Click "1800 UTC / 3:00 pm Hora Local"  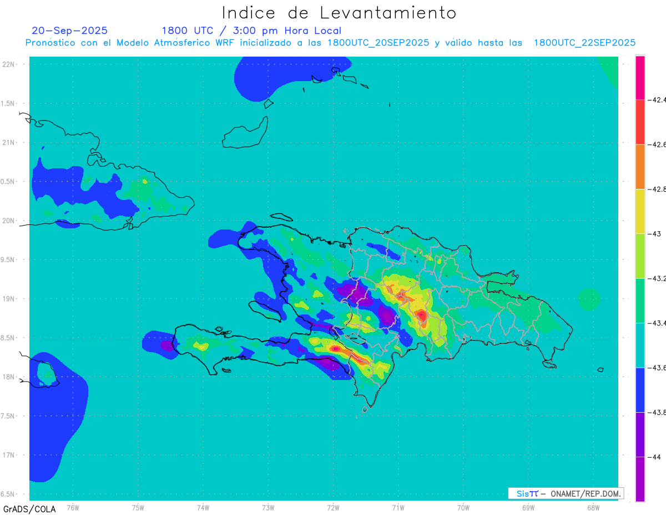click(x=251, y=31)
